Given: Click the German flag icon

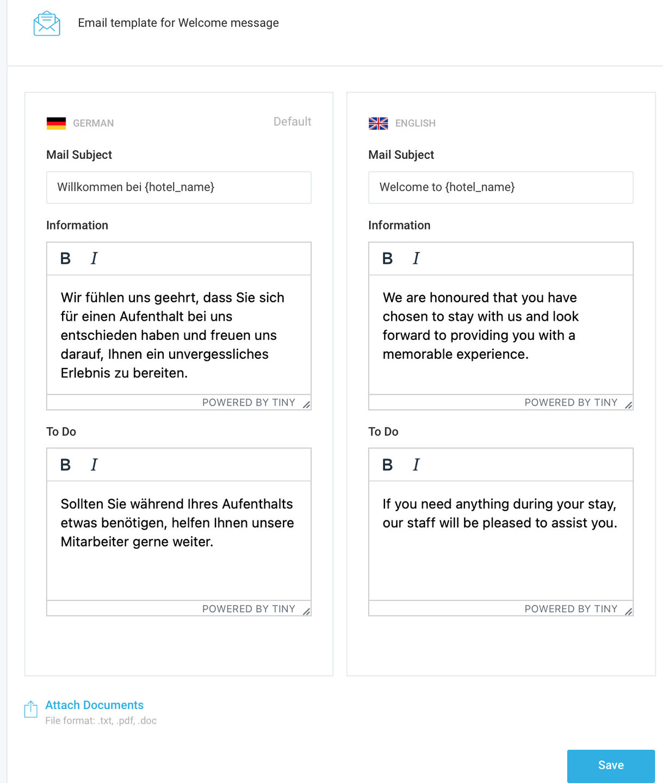Looking at the screenshot, I should click(56, 123).
